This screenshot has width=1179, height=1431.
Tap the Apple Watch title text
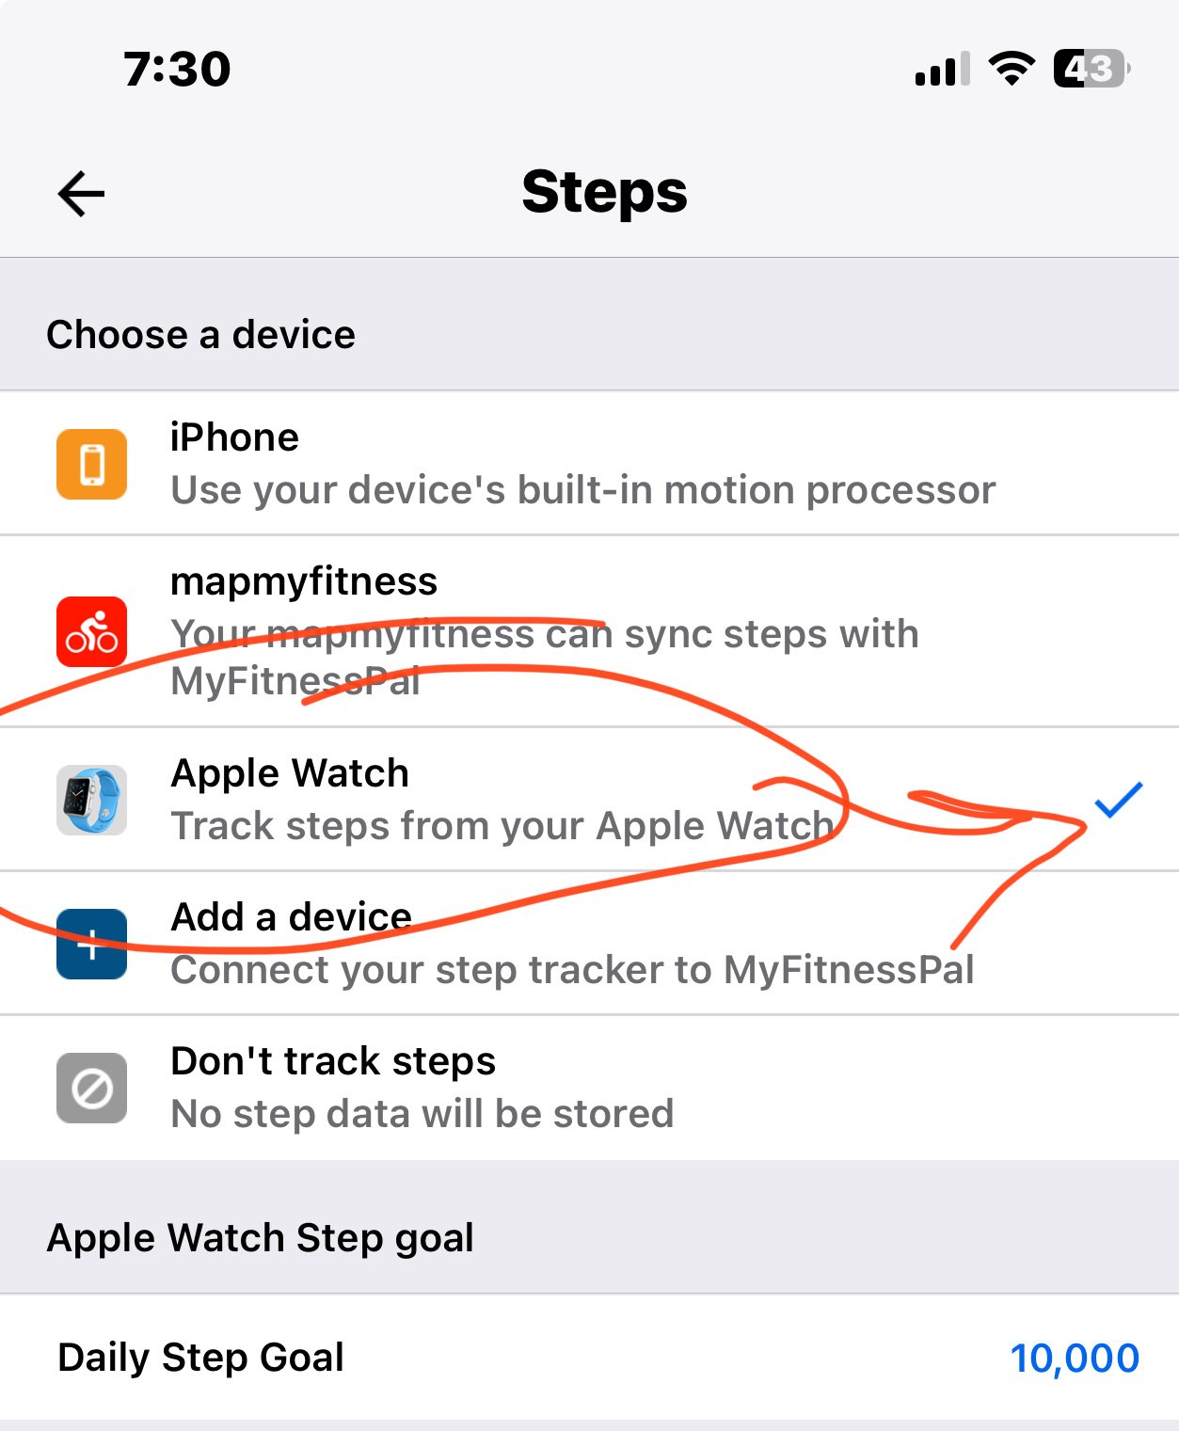(x=290, y=773)
